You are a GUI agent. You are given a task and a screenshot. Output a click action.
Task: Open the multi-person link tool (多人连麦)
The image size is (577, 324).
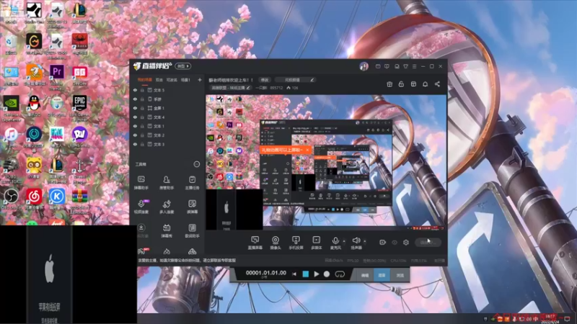[x=167, y=207]
